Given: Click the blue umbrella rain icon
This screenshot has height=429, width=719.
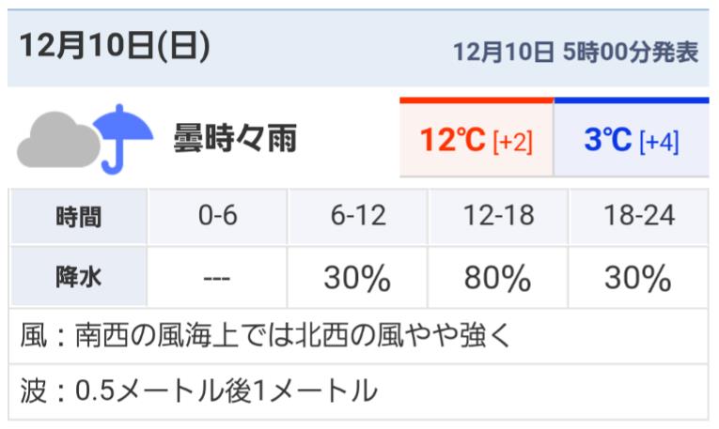Looking at the screenshot, I should point(122,139).
